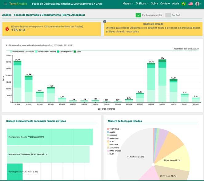Expand the Mapas dropdown menu
The height and width of the screenshot is (181, 204).
click(128, 3)
